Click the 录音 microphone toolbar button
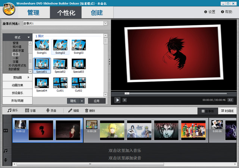The image size is (239, 168). [x=51, y=111]
